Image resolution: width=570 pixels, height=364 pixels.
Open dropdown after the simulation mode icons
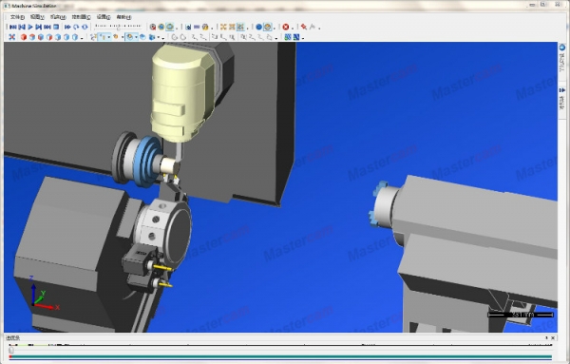[x=177, y=28]
